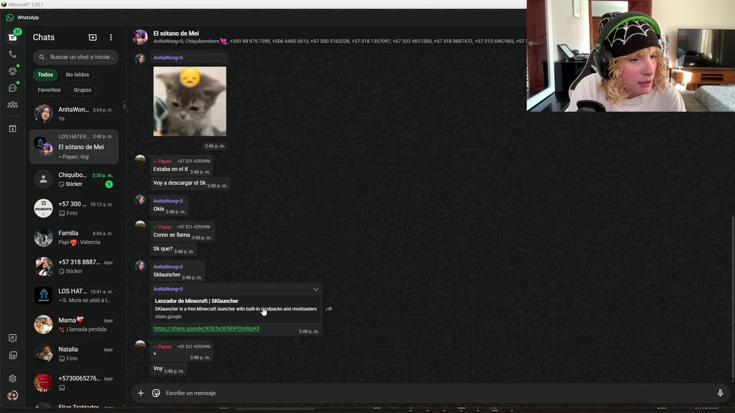735x413 pixels.
Task: Start a new chat with the plus icon
Action: (x=92, y=37)
